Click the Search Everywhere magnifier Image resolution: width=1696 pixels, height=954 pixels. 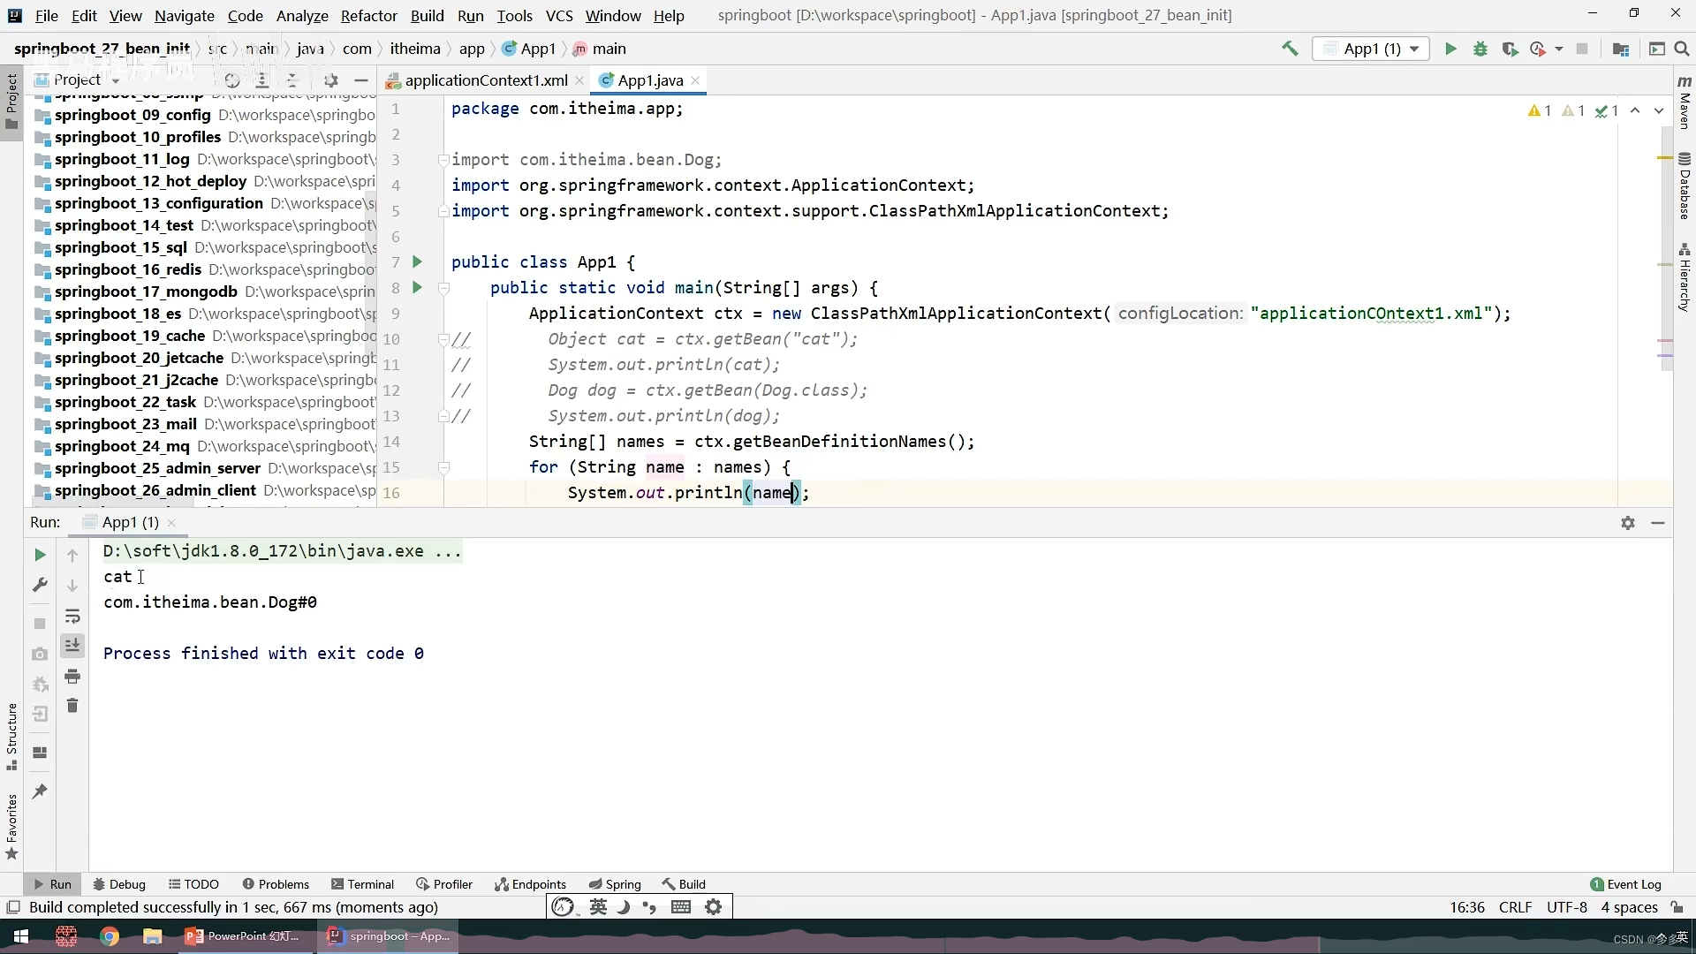[x=1682, y=49]
